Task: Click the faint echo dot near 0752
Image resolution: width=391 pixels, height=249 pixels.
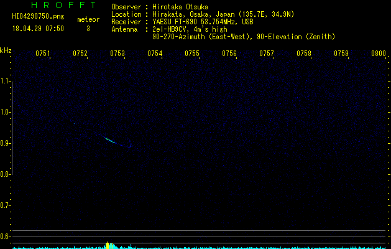Action: [74, 123]
